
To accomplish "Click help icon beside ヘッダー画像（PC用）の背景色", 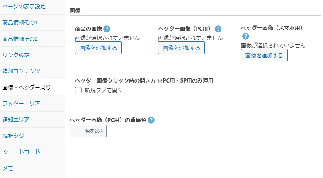I will (151, 120).
